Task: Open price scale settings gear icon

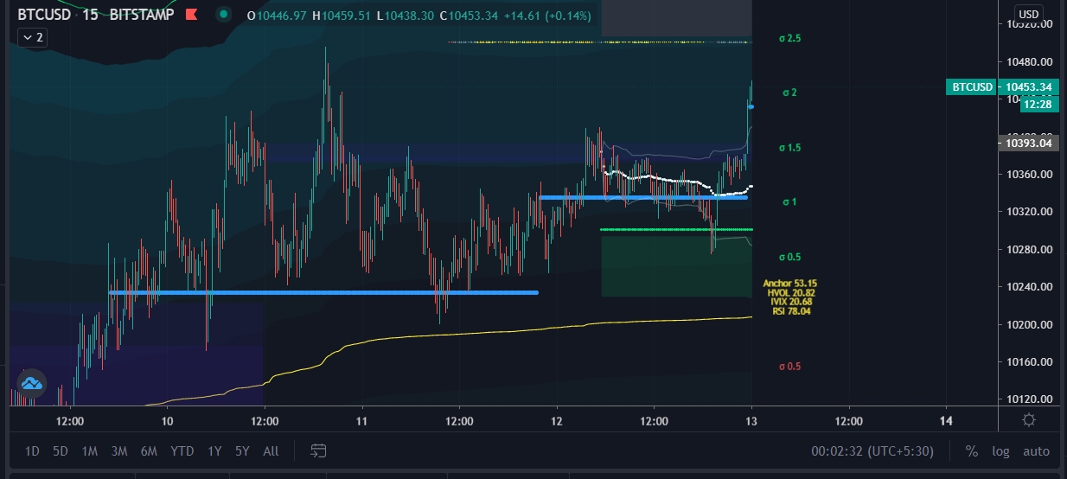Action: click(x=1028, y=421)
